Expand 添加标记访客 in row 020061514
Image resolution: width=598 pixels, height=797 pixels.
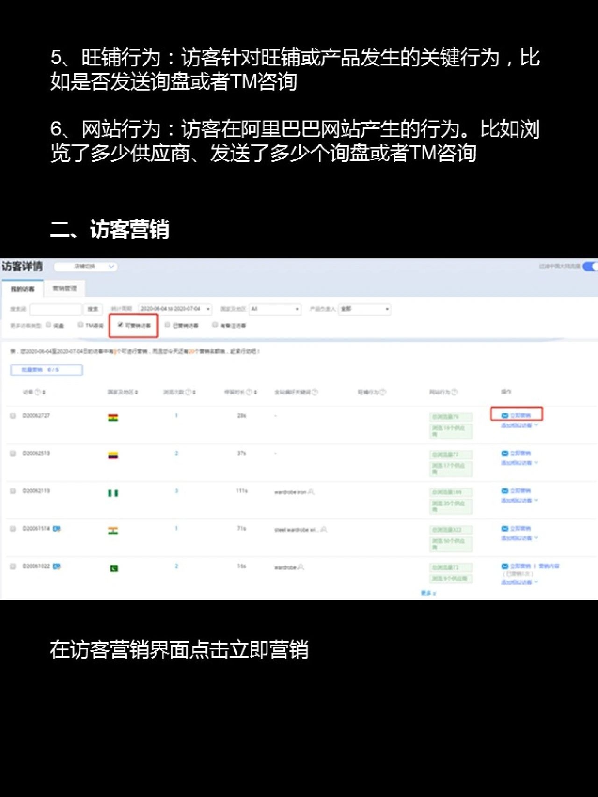pos(520,538)
